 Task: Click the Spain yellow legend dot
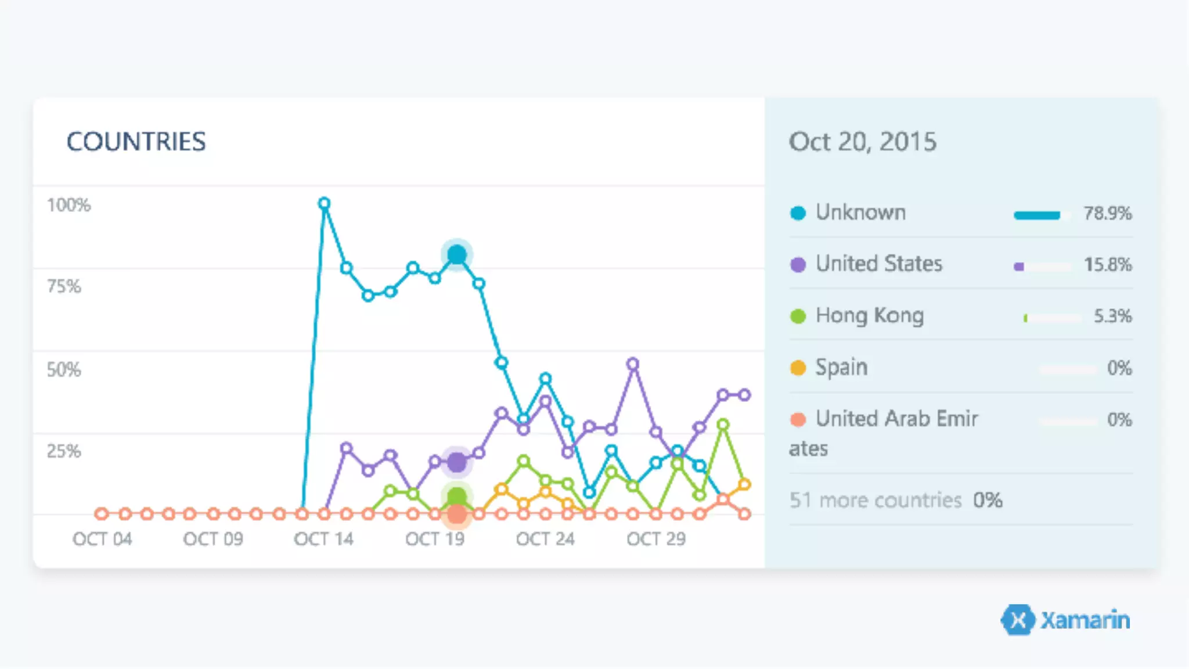(798, 368)
